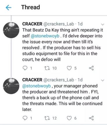The image size is (107, 125).
Task: Click the Thread header title
Action: (31, 7)
